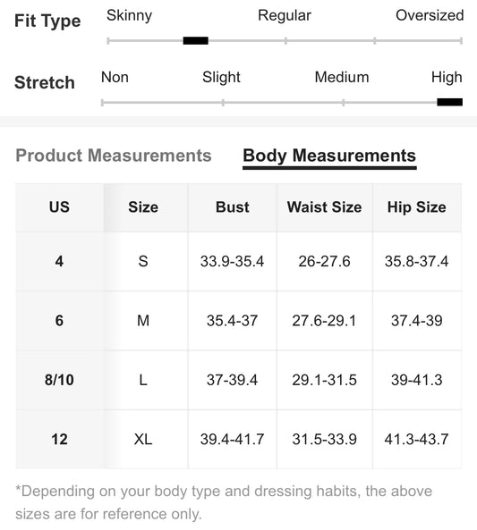
Task: Click the Medium stretch label
Action: coord(342,78)
